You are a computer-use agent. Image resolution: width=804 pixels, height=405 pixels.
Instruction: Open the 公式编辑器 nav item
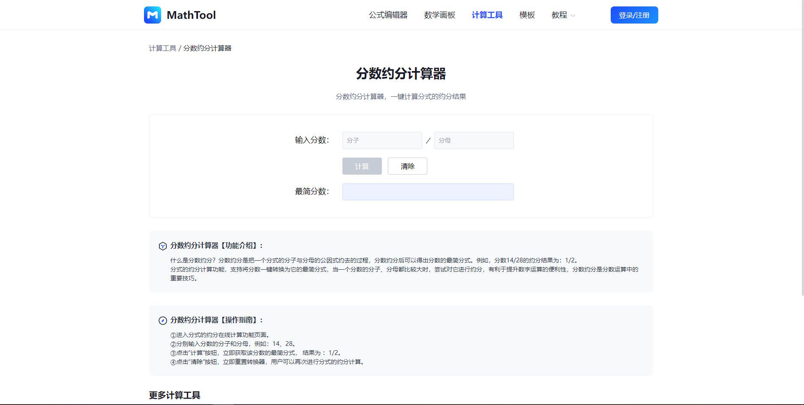tap(388, 15)
